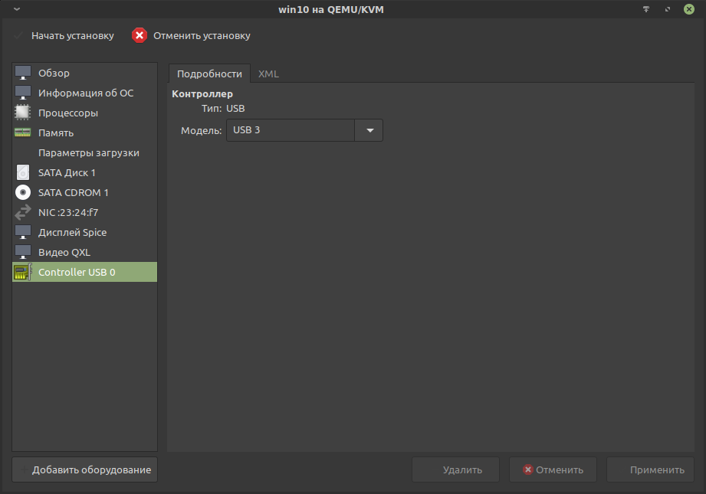This screenshot has height=494, width=706.
Task: Click the Видео QXL display icon
Action: [x=23, y=252]
